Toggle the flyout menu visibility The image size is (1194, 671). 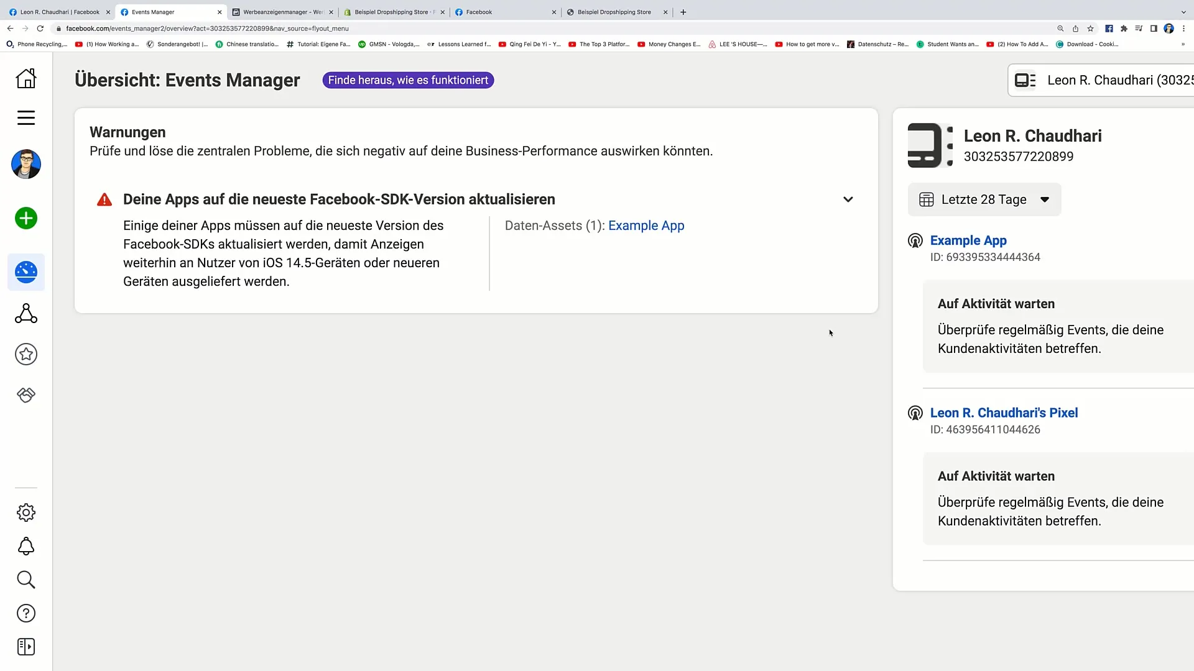tap(25, 118)
